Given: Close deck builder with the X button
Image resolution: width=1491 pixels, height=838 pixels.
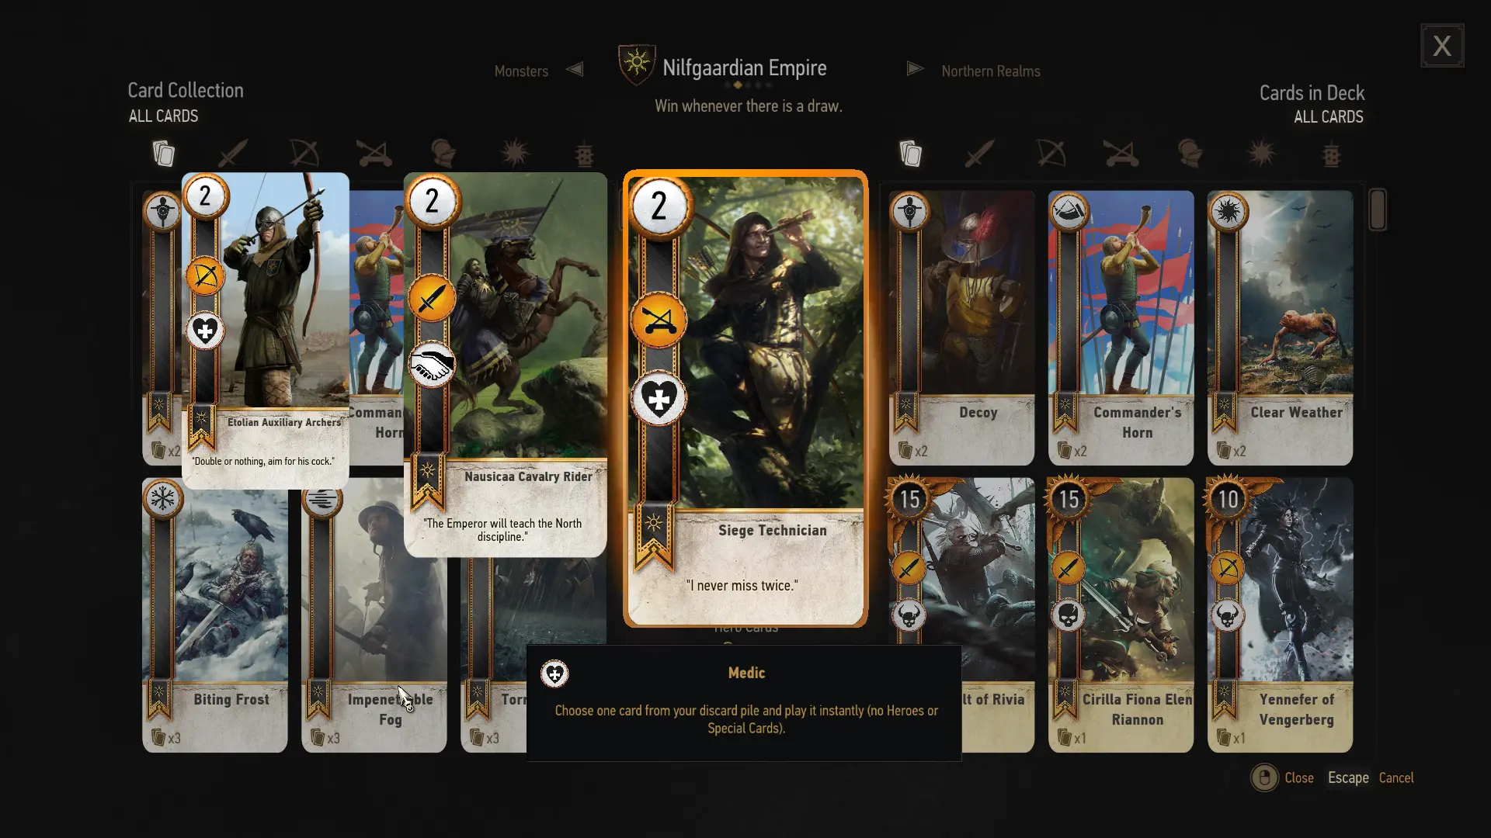Looking at the screenshot, I should pos(1442,46).
